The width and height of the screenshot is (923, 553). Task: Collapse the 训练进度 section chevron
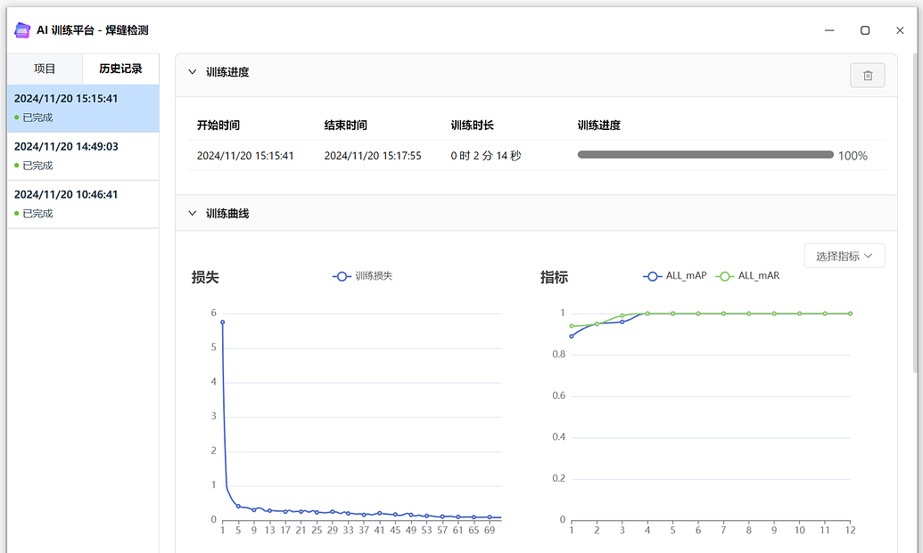click(x=192, y=72)
